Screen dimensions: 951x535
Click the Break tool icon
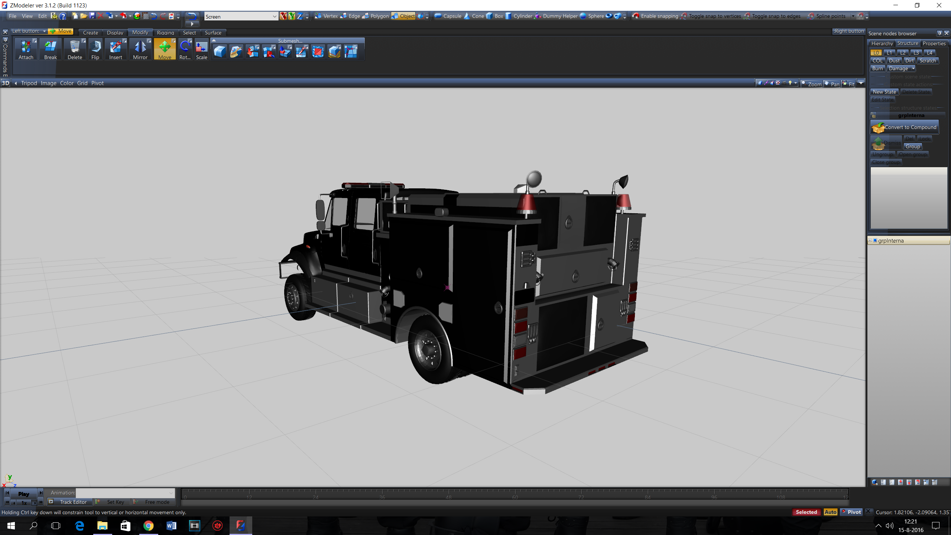(x=51, y=49)
